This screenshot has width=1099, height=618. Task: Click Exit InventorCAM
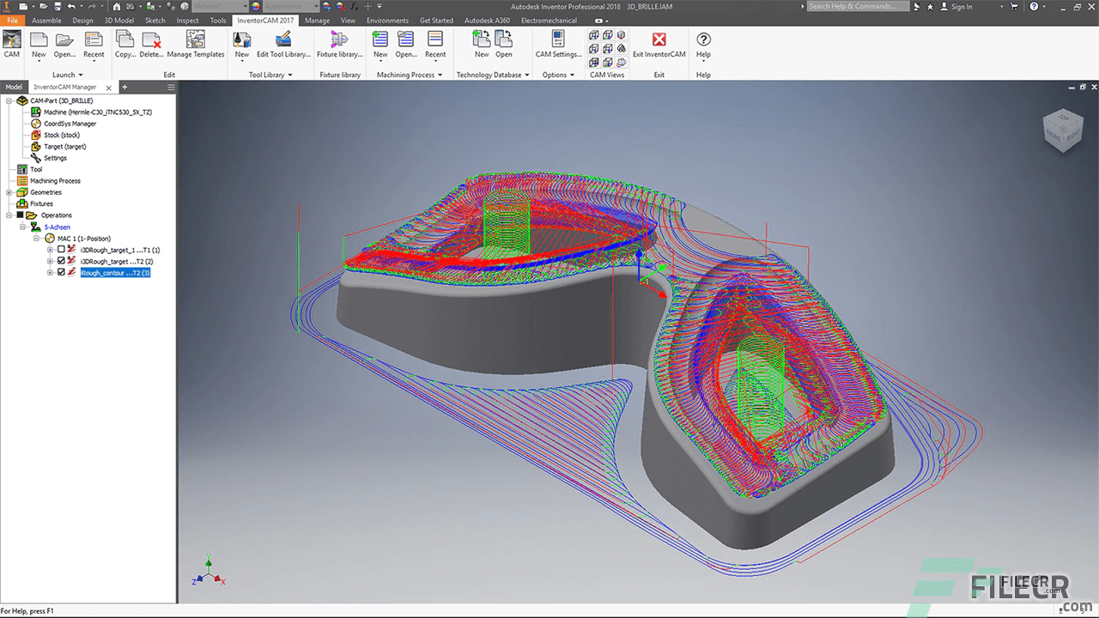pos(659,43)
